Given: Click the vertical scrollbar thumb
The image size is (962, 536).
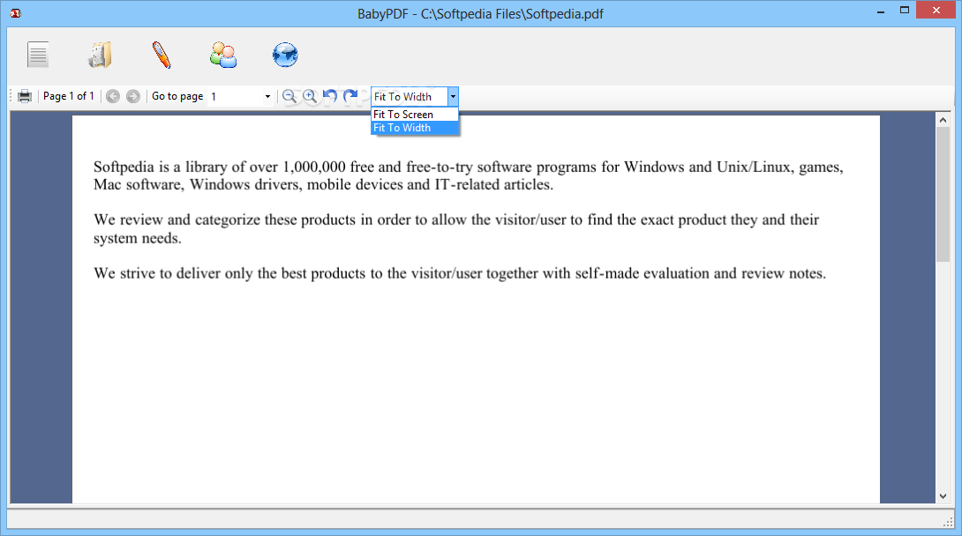Looking at the screenshot, I should coord(943,195).
